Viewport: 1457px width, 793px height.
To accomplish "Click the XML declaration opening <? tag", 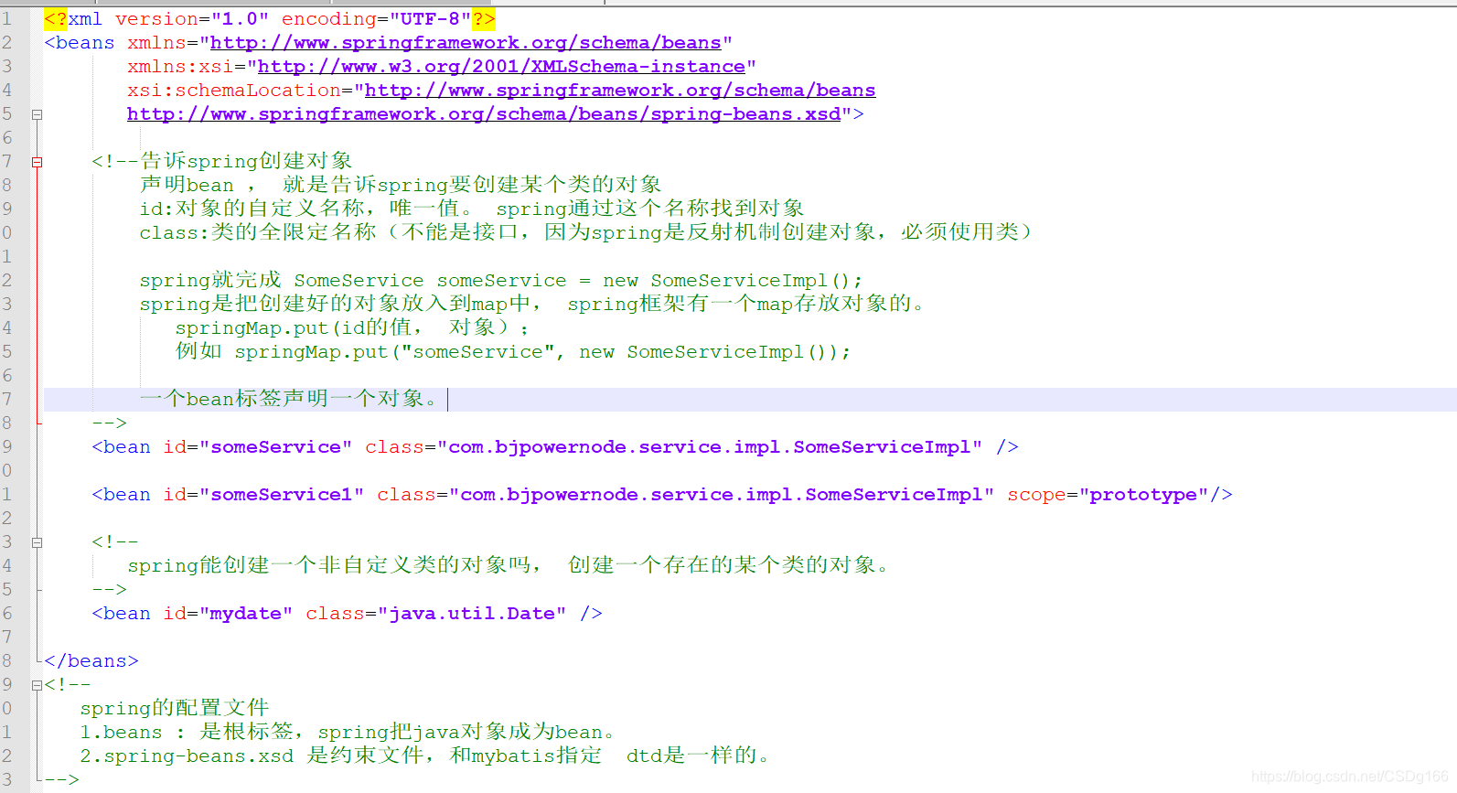I will 56,19.
